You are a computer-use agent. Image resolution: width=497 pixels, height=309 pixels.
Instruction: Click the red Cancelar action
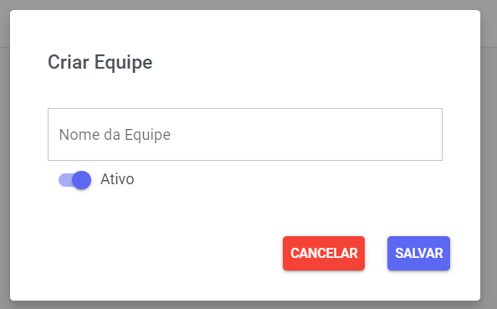coord(324,253)
